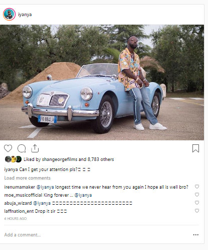Click the 4 HOURS AGO timestamp
Screen dimensions: 208x250
coord(16,219)
